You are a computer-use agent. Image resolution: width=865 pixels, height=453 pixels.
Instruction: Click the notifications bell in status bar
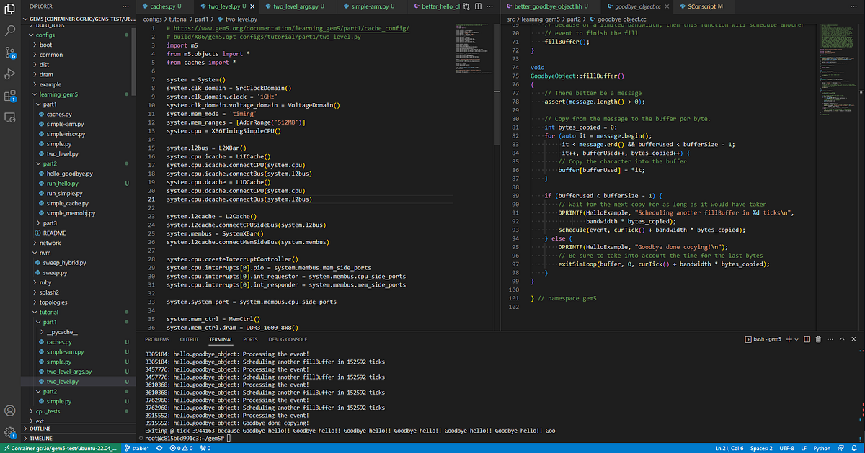pyautogui.click(x=854, y=448)
